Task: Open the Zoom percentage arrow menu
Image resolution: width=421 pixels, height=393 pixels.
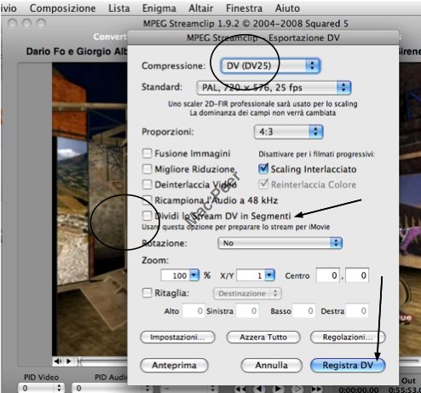Action: (194, 275)
